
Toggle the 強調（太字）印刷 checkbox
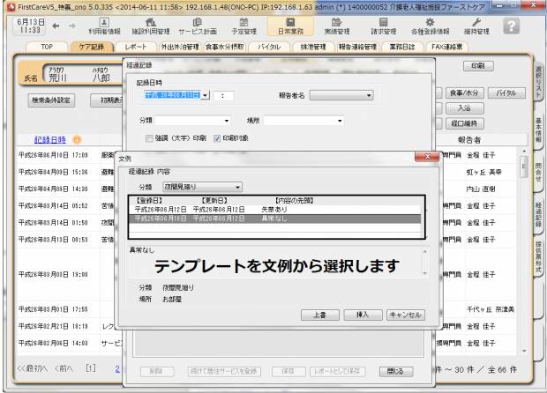(149, 137)
